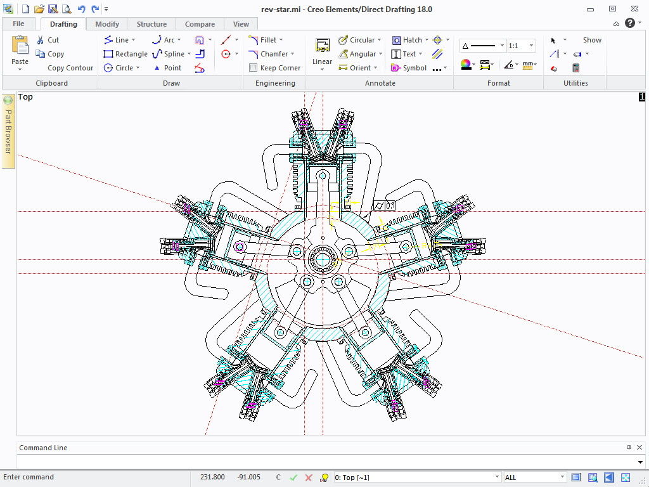Click the Cut scissors icon
The image size is (649, 487).
click(x=39, y=40)
